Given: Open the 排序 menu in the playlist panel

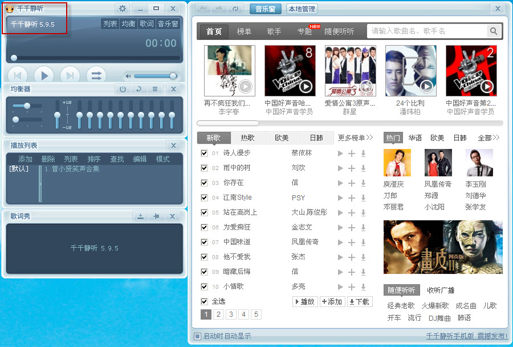Looking at the screenshot, I should pos(94,159).
